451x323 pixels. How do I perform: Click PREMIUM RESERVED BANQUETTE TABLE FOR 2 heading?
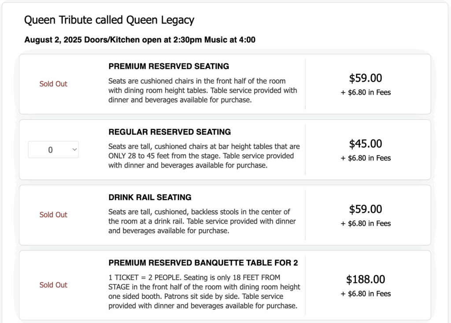203,263
